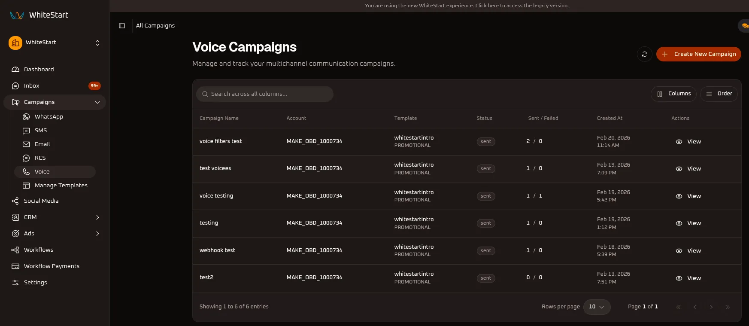The height and width of the screenshot is (326, 749).
Task: Go to the previous page
Action: [x=694, y=307]
